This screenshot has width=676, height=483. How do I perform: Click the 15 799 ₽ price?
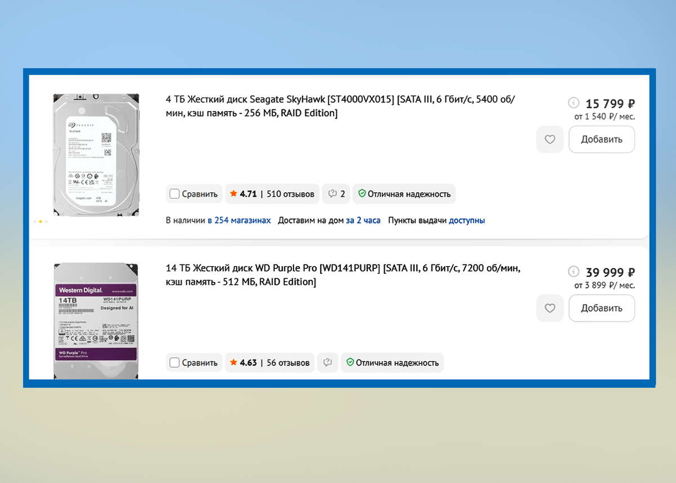(611, 104)
